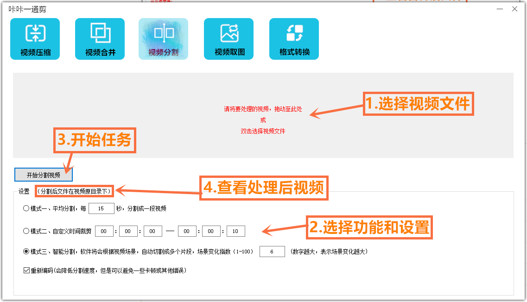The width and height of the screenshot is (527, 302).
Task: Click the end-time seconds field showing 10
Action: [x=235, y=231]
